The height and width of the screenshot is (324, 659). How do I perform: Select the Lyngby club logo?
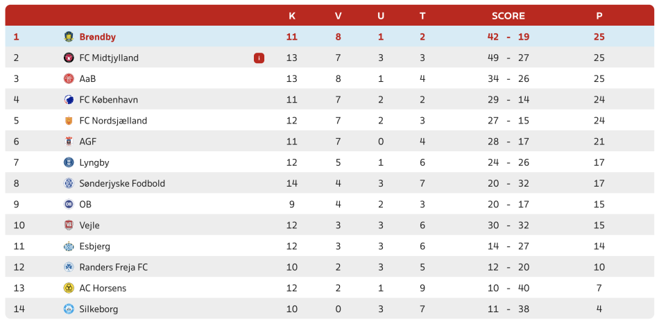click(69, 162)
